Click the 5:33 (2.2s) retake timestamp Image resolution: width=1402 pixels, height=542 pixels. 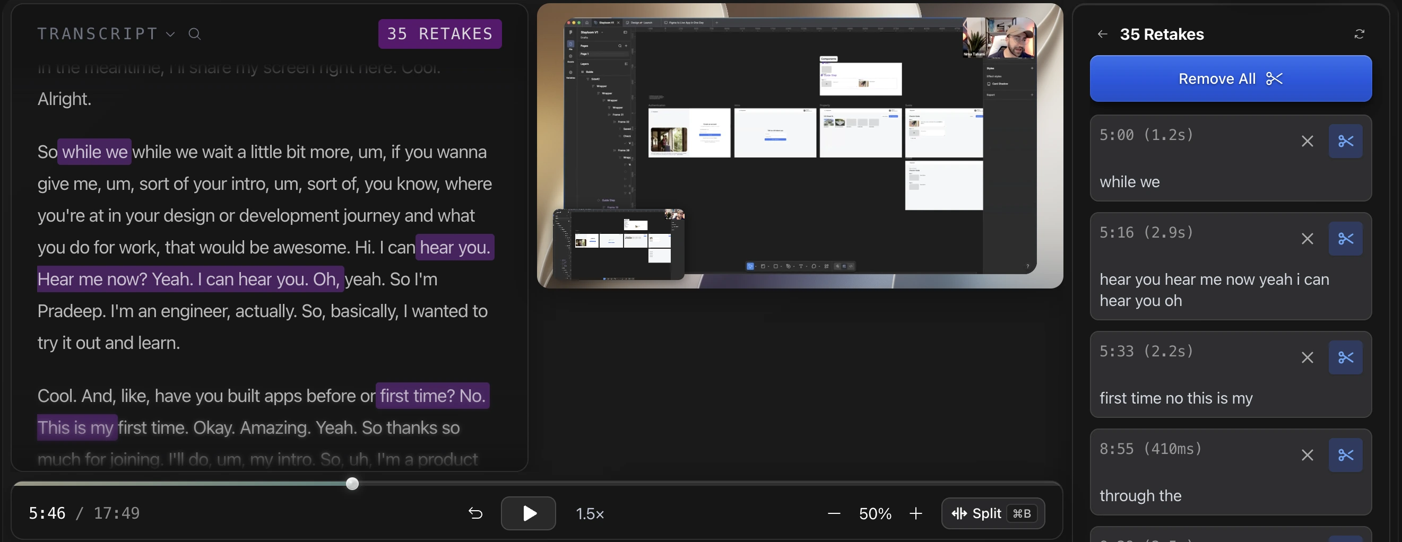(x=1146, y=351)
